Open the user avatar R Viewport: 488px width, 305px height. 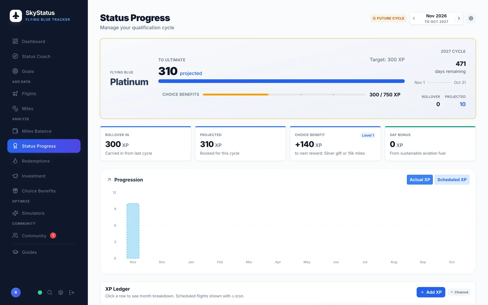[16, 292]
